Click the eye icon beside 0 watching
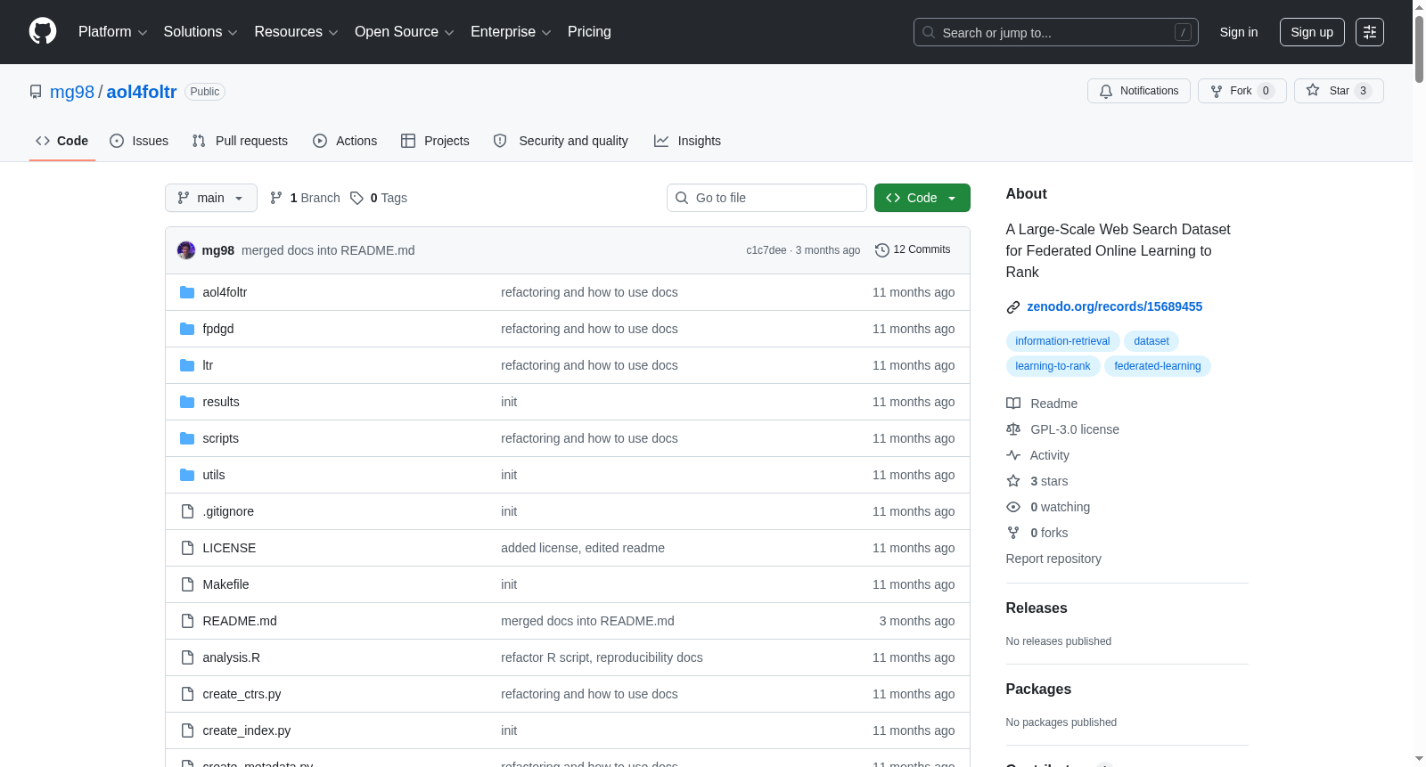The image size is (1426, 767). [1013, 507]
